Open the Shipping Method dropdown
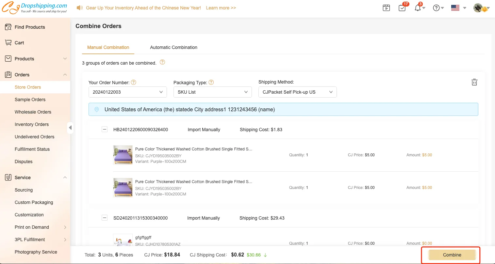The height and width of the screenshot is (264, 495). click(x=297, y=92)
